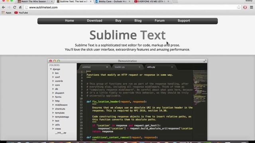Open Chrome hamburger menu
The image size is (255, 143).
coord(251,7)
